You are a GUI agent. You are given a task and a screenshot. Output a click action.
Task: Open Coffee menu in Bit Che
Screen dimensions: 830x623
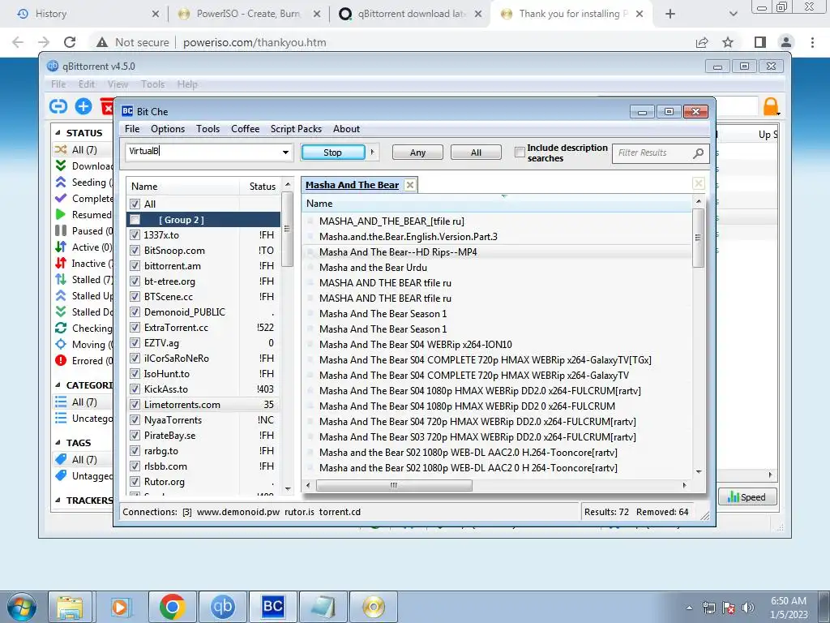(245, 129)
